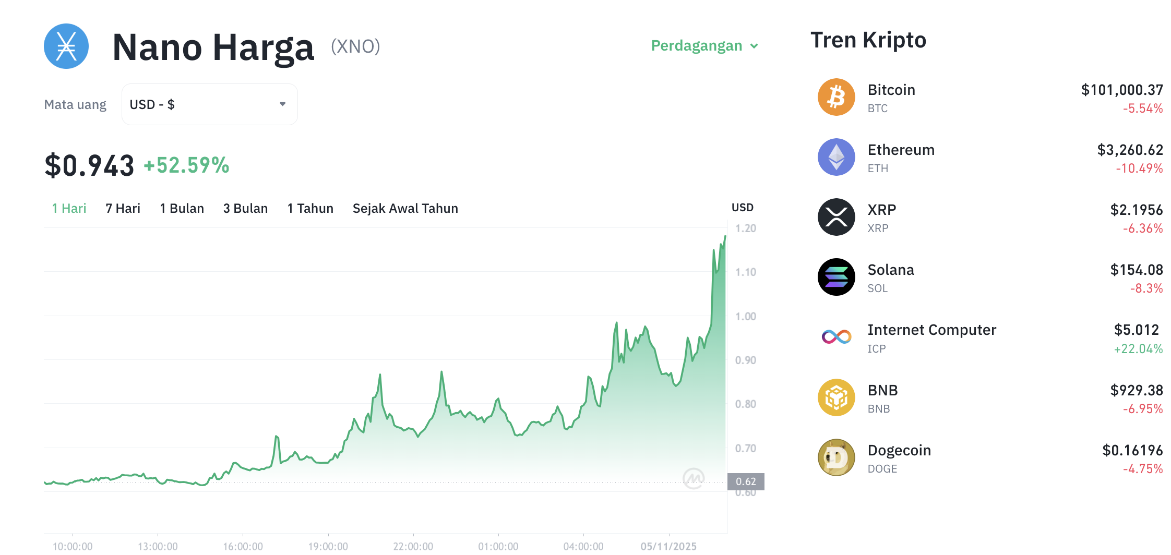Select the Bitcoin icon in Tren Kripto
This screenshot has height=555, width=1171.
(x=836, y=97)
